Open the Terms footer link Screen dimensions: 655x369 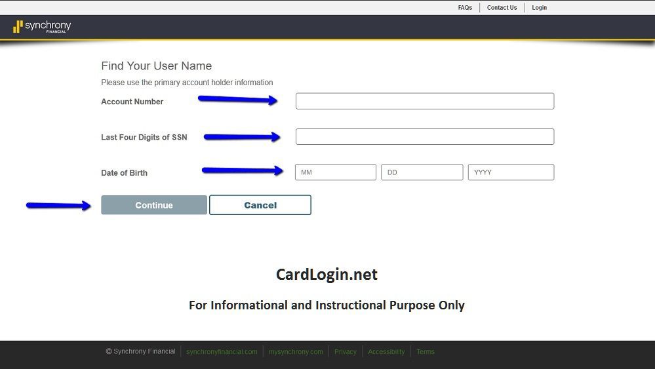(x=426, y=351)
